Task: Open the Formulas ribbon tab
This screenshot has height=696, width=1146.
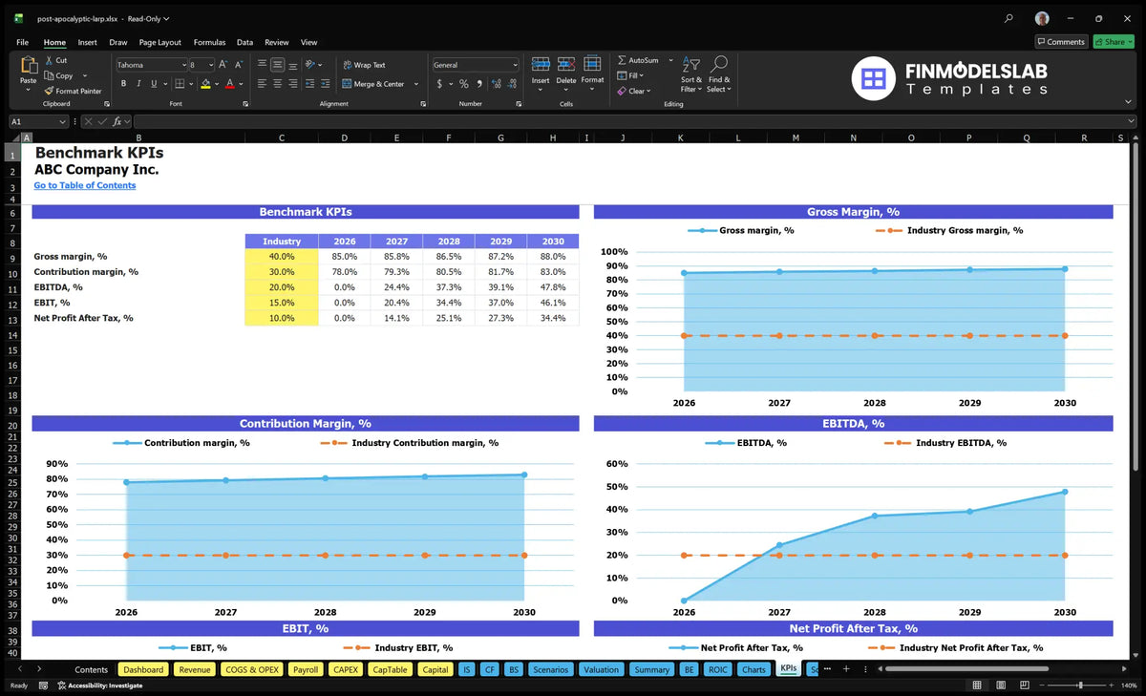Action: point(209,42)
